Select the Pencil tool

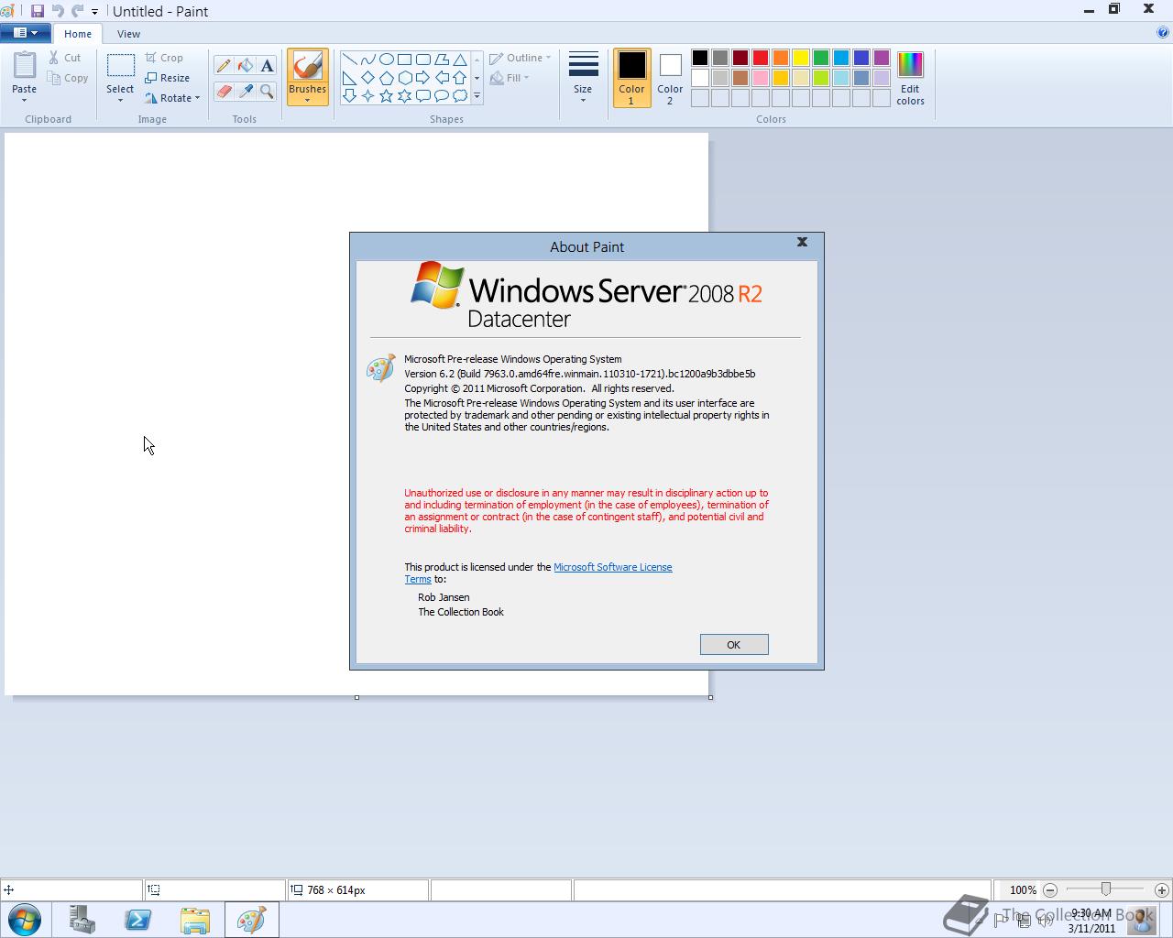tap(224, 66)
